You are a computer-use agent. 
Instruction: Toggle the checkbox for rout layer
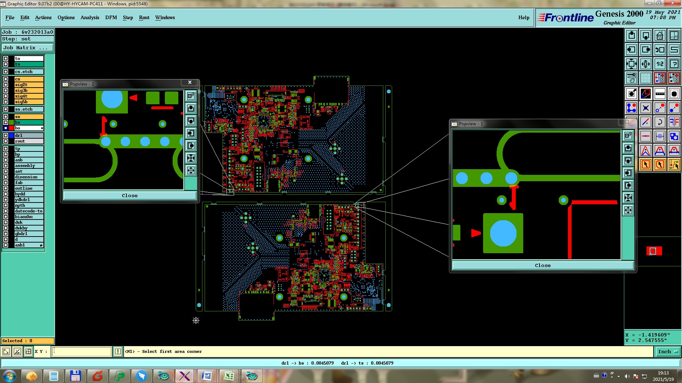[6, 141]
